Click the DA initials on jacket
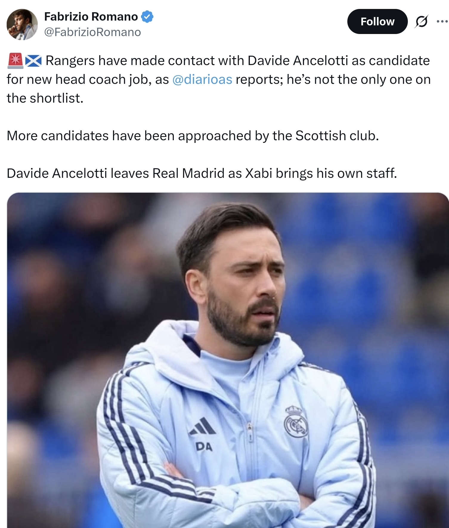The height and width of the screenshot is (528, 449). [204, 447]
